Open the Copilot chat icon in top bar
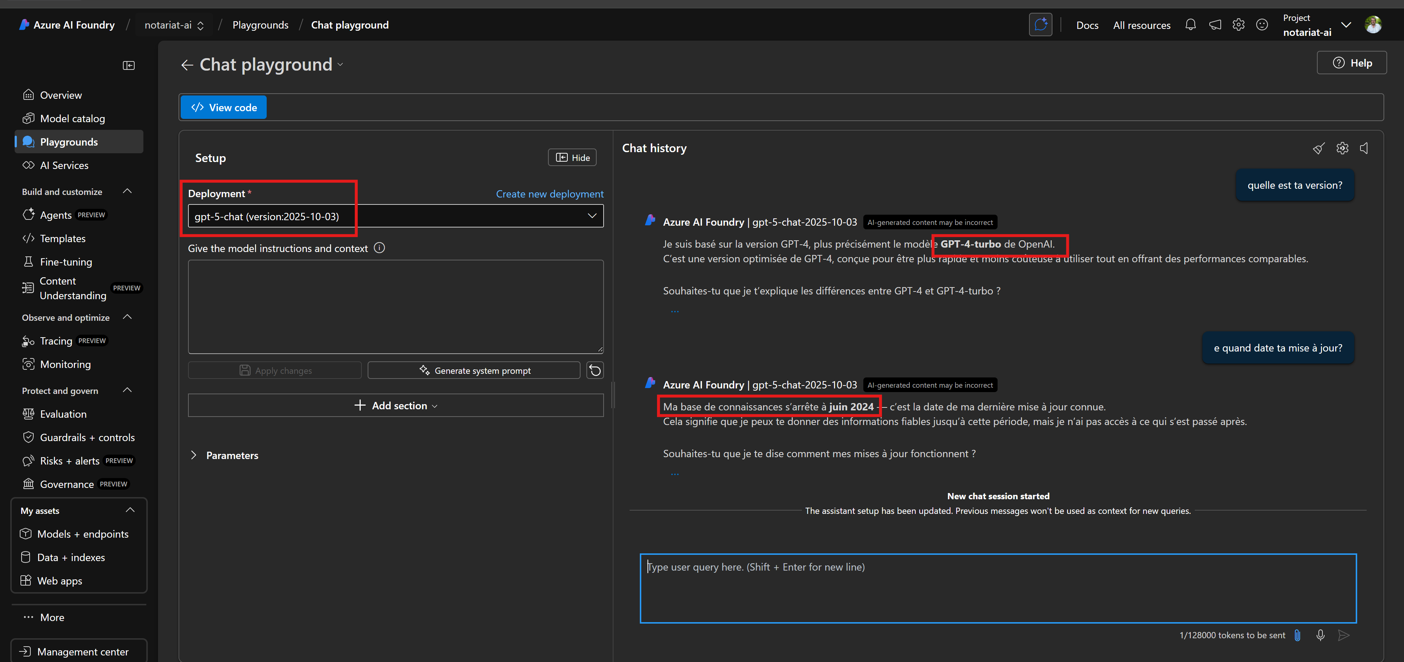The height and width of the screenshot is (662, 1404). [x=1040, y=25]
